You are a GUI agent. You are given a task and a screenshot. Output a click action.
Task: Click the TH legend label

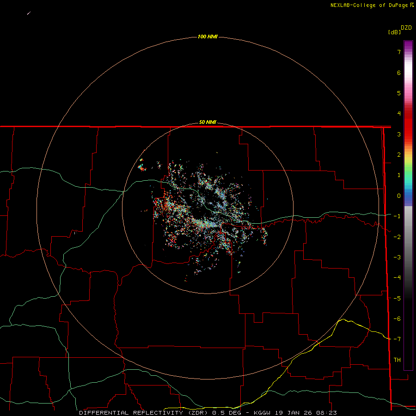[397, 360]
